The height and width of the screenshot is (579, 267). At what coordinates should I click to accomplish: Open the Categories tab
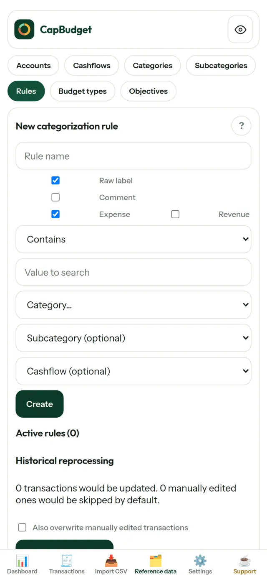[153, 66]
